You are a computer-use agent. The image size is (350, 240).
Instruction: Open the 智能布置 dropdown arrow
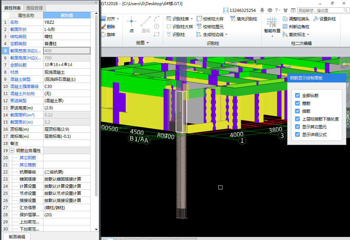coord(272,36)
